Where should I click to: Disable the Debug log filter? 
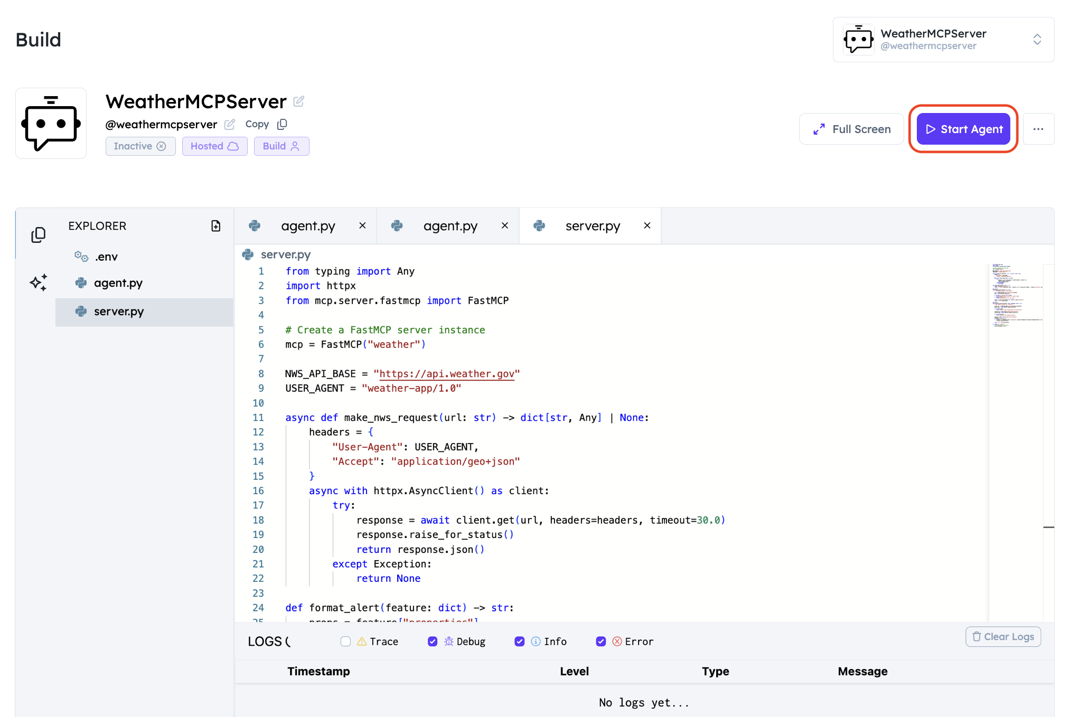pos(433,641)
